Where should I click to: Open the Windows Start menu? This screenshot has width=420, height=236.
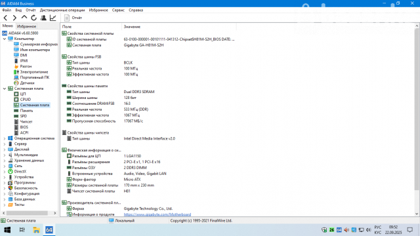pos(7,230)
